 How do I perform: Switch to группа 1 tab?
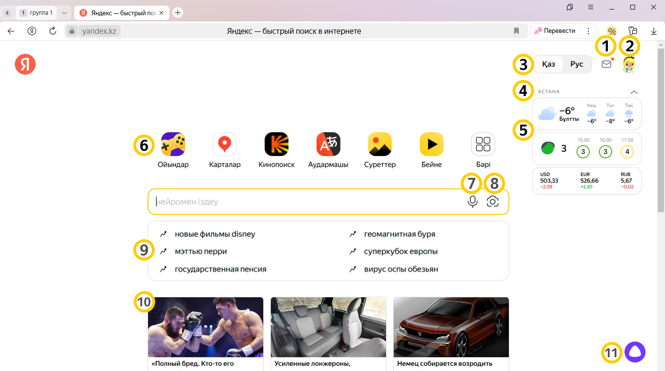coord(37,13)
